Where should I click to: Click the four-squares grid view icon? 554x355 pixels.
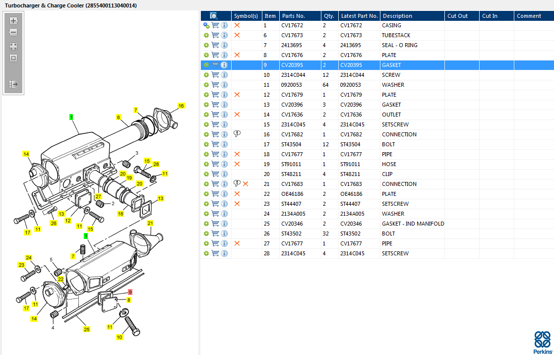pos(13,46)
